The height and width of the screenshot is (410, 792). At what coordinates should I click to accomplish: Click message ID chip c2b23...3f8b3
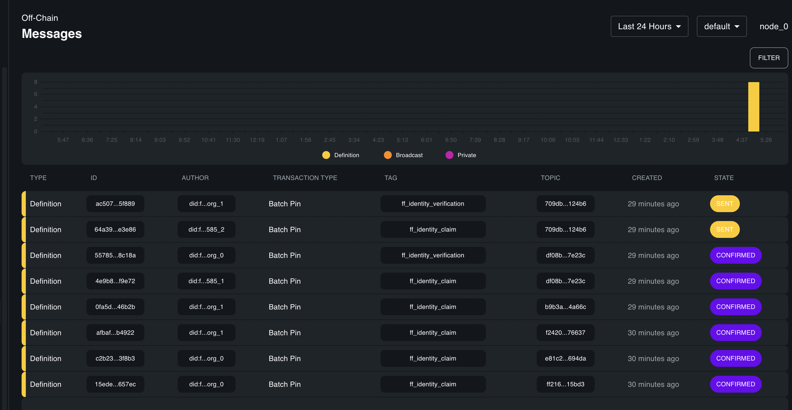(115, 358)
